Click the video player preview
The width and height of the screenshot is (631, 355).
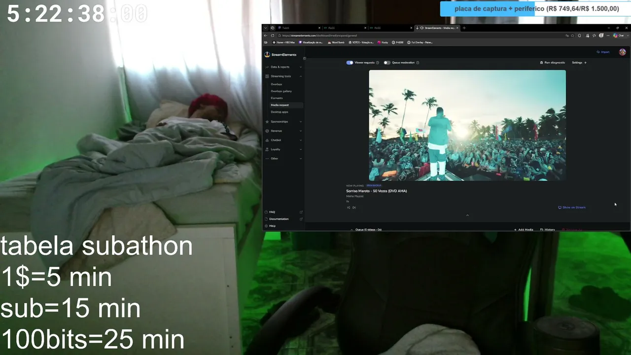467,125
